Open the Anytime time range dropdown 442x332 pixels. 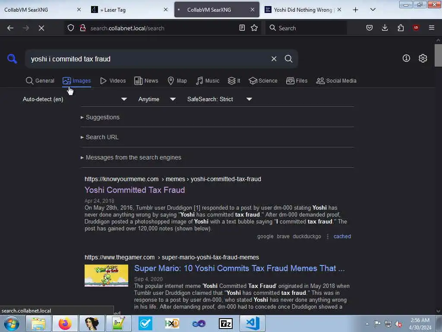157,99
